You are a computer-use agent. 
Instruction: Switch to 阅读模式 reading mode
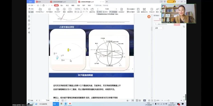pos(70,10)
